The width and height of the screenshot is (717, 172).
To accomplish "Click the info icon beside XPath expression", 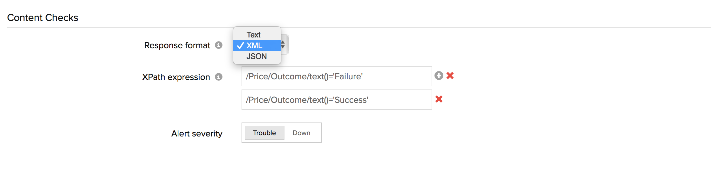I will [x=219, y=77].
